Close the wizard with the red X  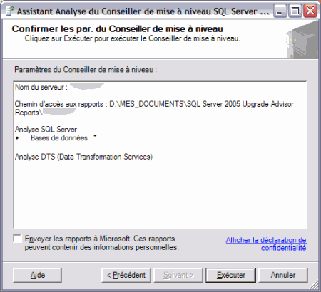point(310,11)
